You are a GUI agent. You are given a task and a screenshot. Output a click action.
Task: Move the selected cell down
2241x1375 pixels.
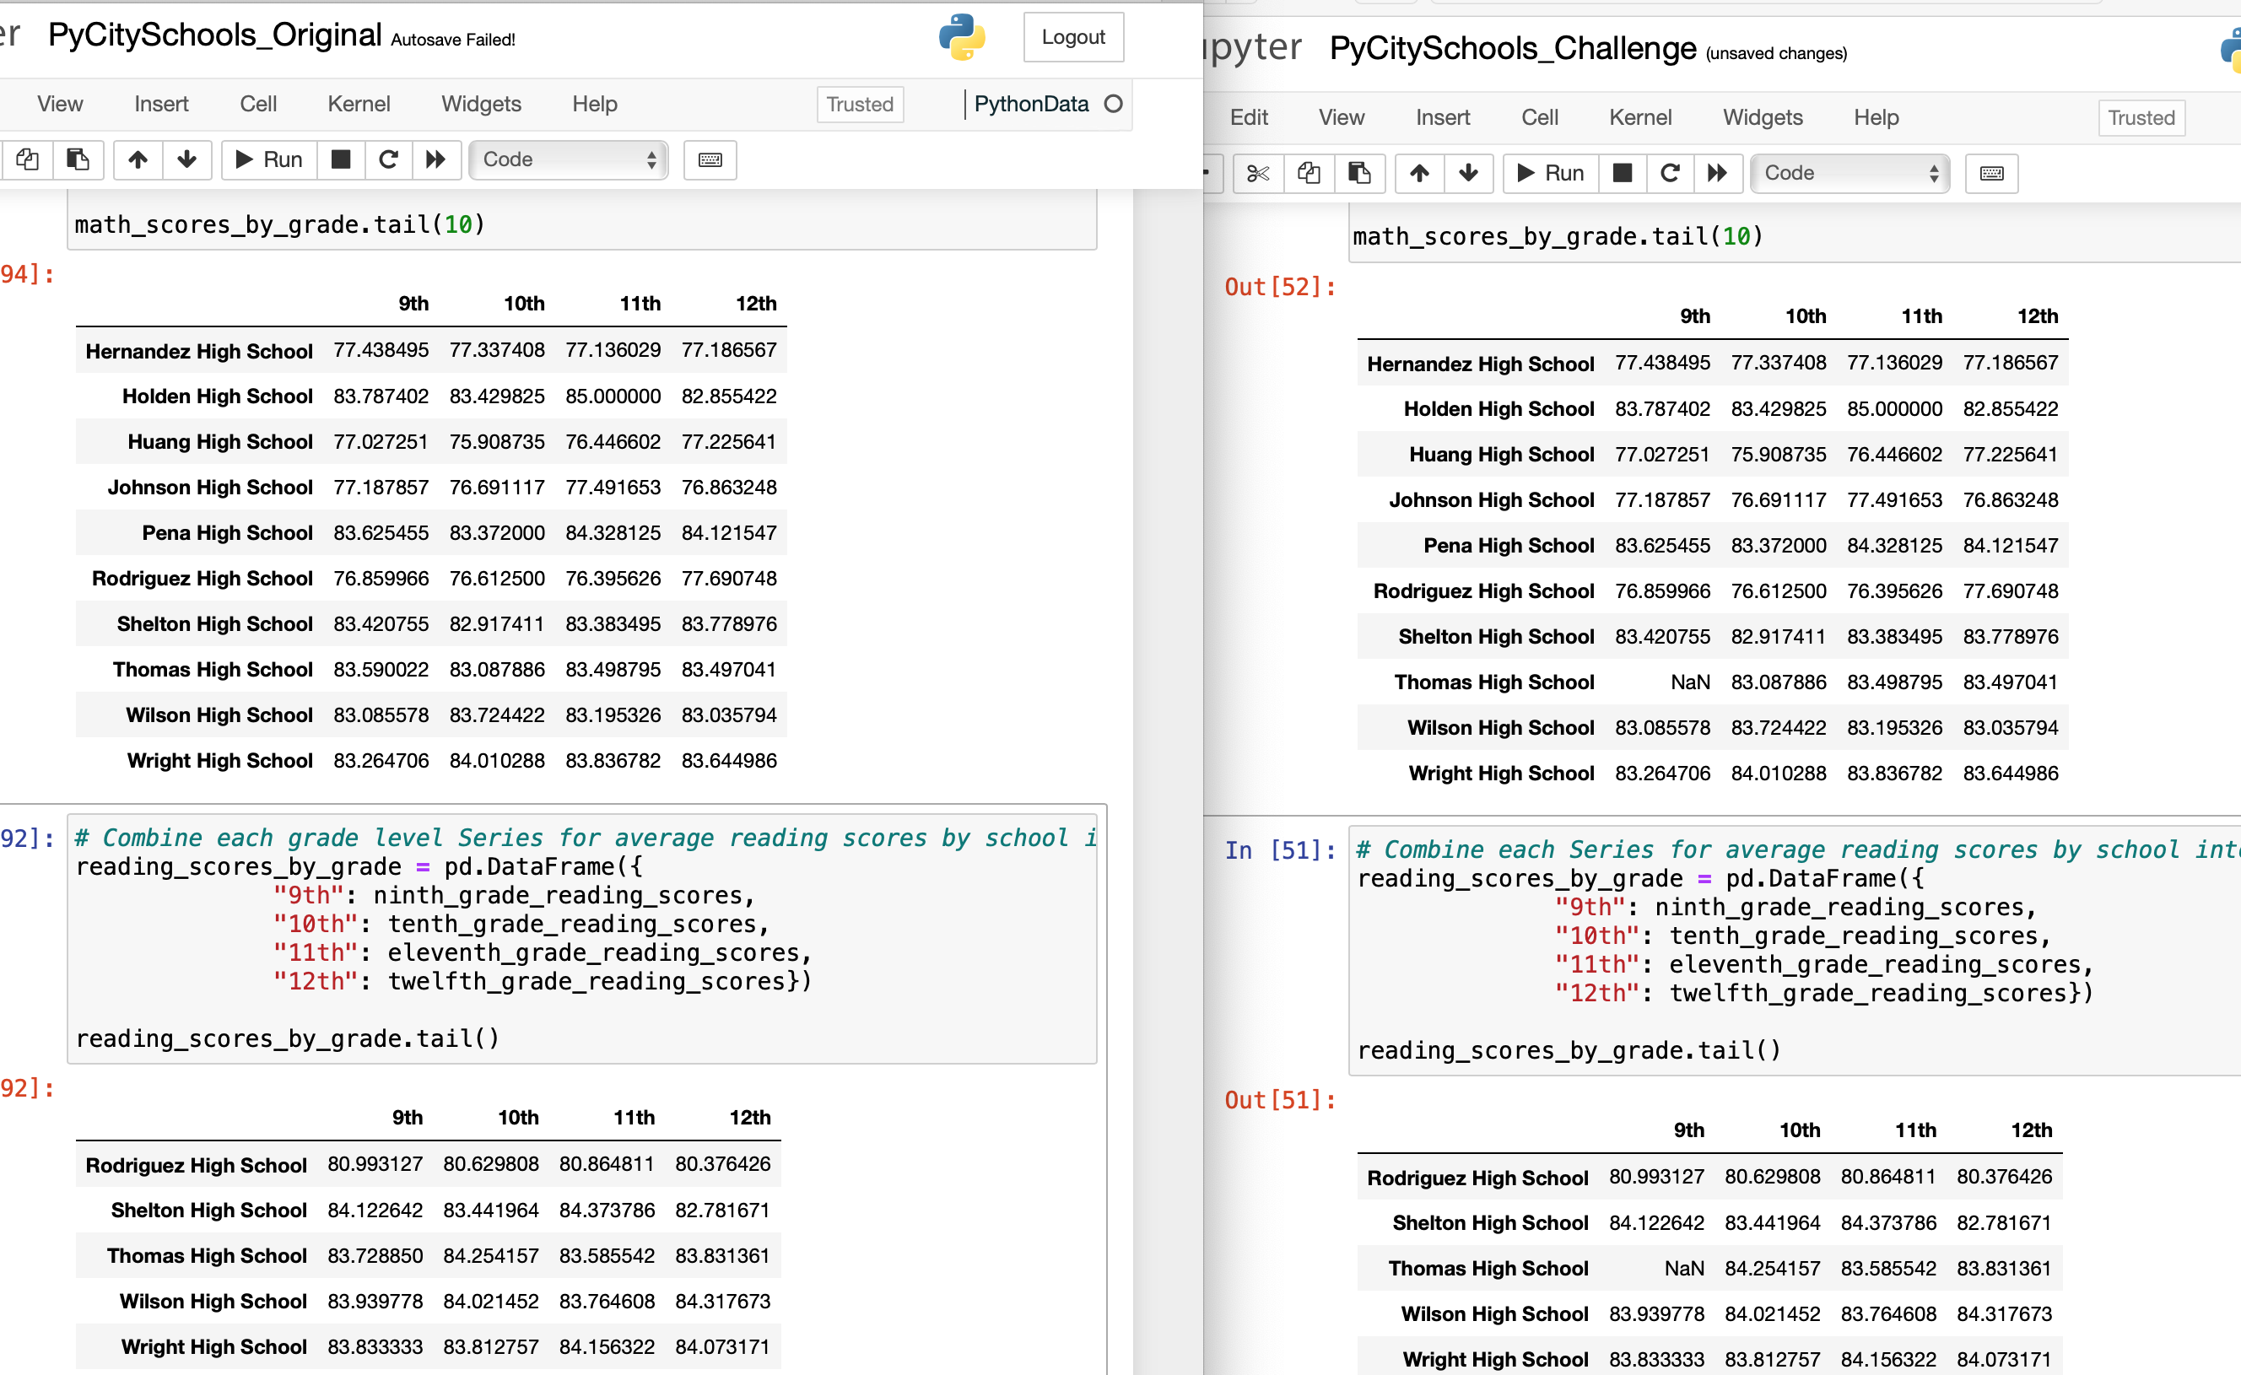click(x=187, y=160)
